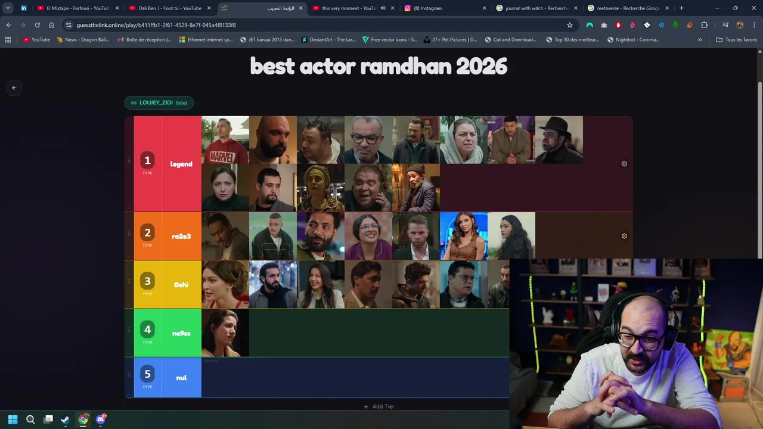Screen dimensions: 763x429
Task: Open the 'Cut and Download...' bookmark
Action: (x=510, y=40)
